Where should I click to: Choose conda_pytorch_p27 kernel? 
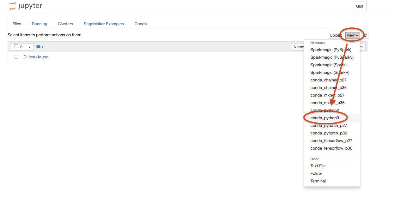coord(332,125)
